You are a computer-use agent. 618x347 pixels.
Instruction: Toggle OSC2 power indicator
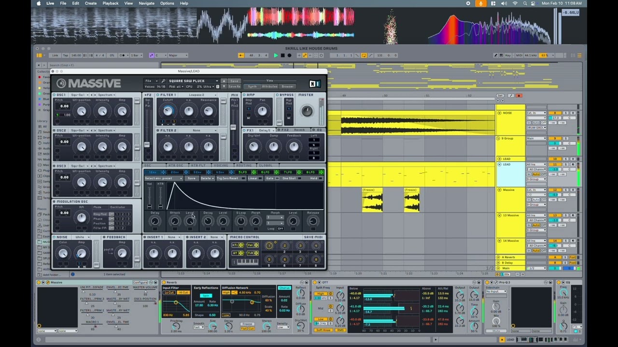(x=54, y=131)
